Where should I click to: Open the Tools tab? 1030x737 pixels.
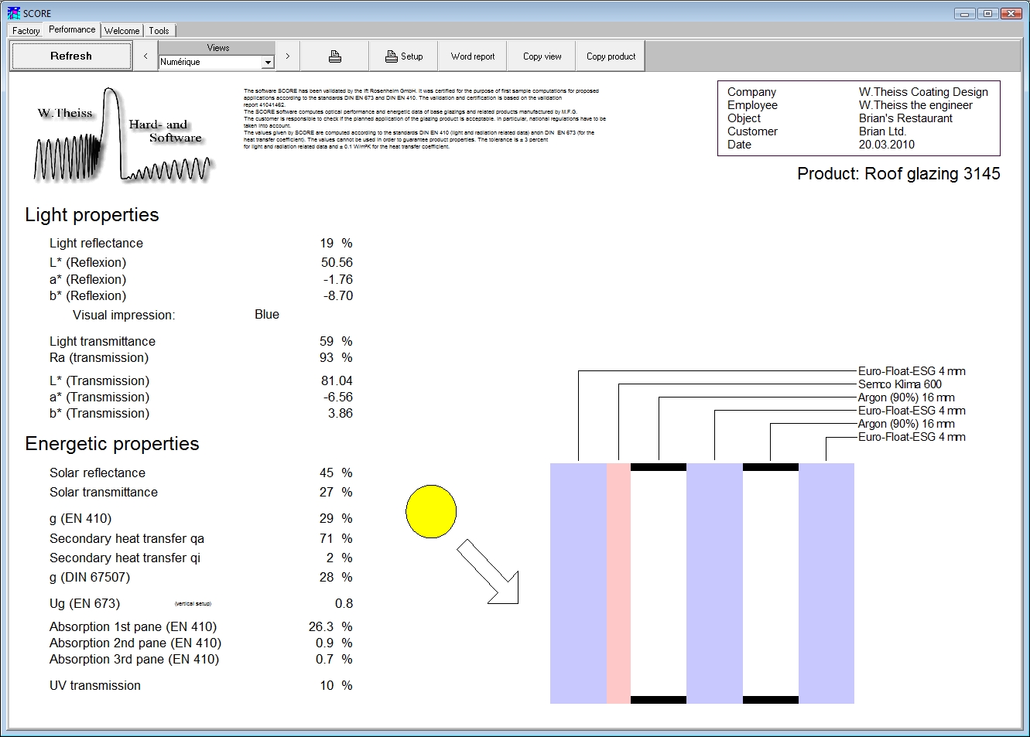pos(159,31)
